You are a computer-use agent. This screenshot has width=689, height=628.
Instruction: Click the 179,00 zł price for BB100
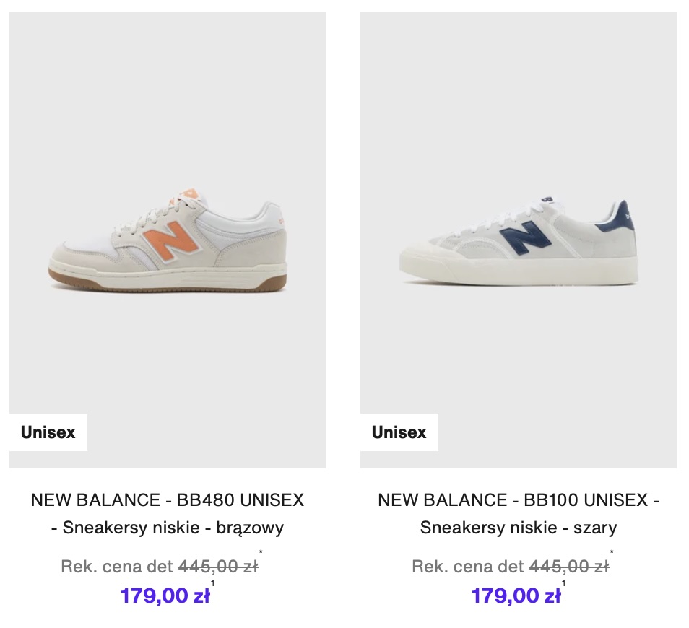click(x=516, y=596)
